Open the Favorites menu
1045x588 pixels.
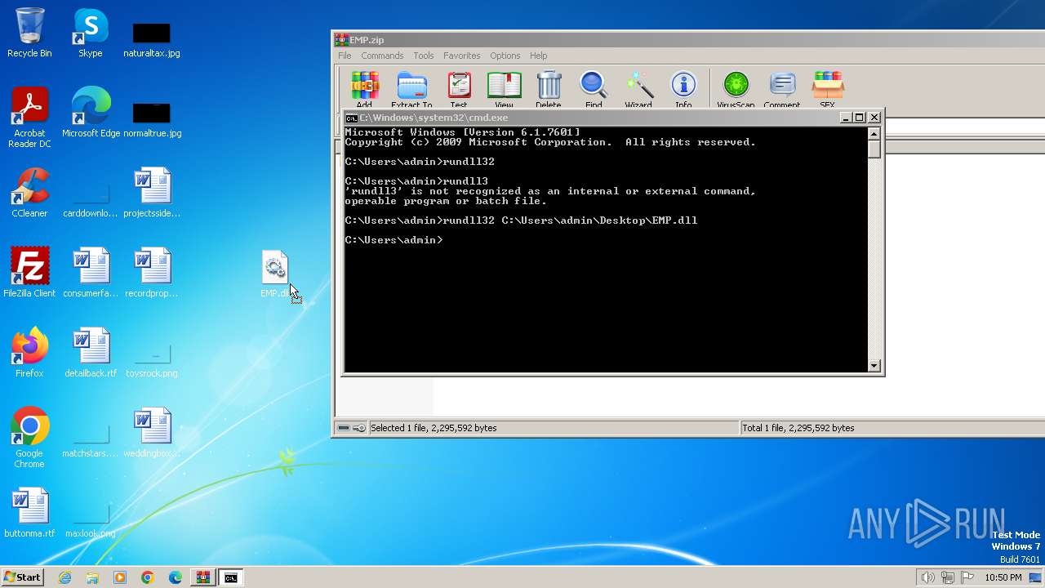pyautogui.click(x=462, y=56)
